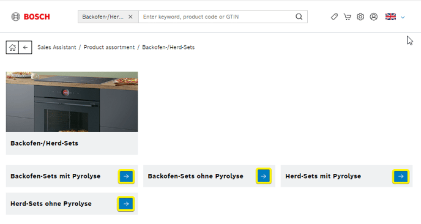Image resolution: width=421 pixels, height=224 pixels.
Task: Open Sales Assistant breadcrumb link
Action: pos(57,47)
